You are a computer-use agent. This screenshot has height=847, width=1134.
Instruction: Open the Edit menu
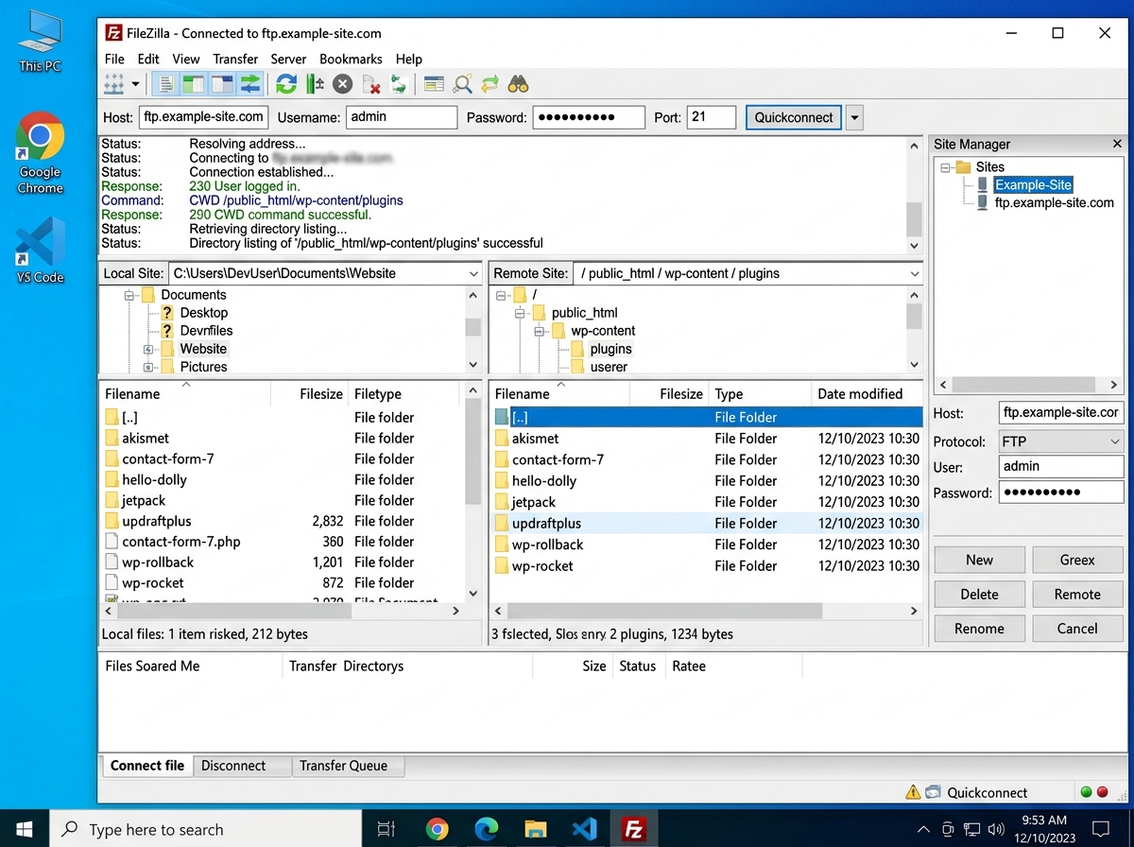pos(148,59)
